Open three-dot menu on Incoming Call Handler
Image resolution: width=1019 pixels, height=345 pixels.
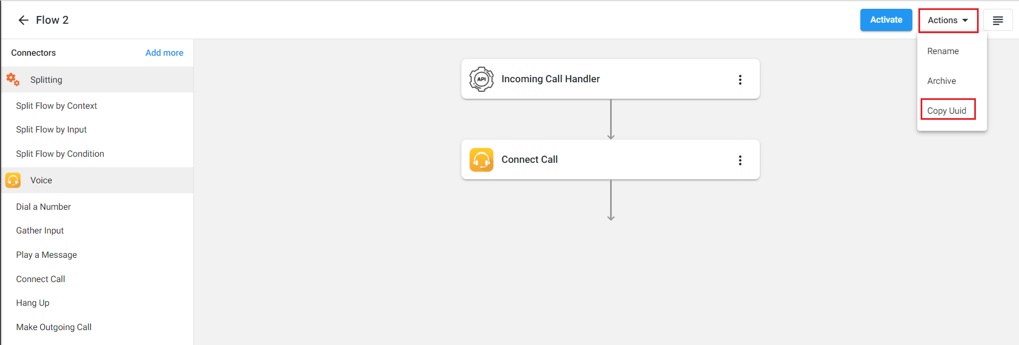coord(740,79)
